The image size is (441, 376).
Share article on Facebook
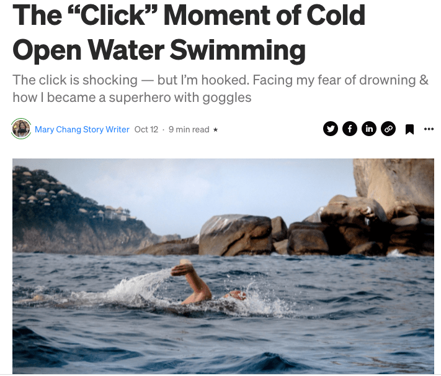pyautogui.click(x=350, y=129)
